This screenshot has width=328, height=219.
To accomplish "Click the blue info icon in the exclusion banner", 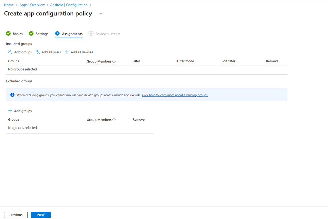I will click(12, 95).
